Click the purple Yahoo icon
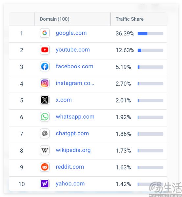This screenshot has height=197, width=182. (x=45, y=184)
